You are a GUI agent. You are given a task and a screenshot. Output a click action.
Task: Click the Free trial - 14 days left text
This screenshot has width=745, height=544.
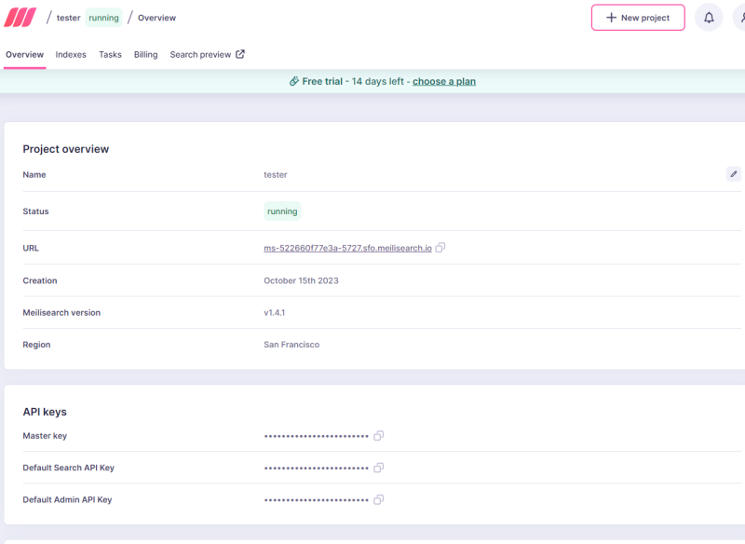click(353, 81)
